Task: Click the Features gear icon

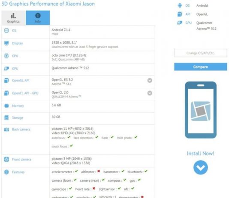Action: tap(6, 172)
